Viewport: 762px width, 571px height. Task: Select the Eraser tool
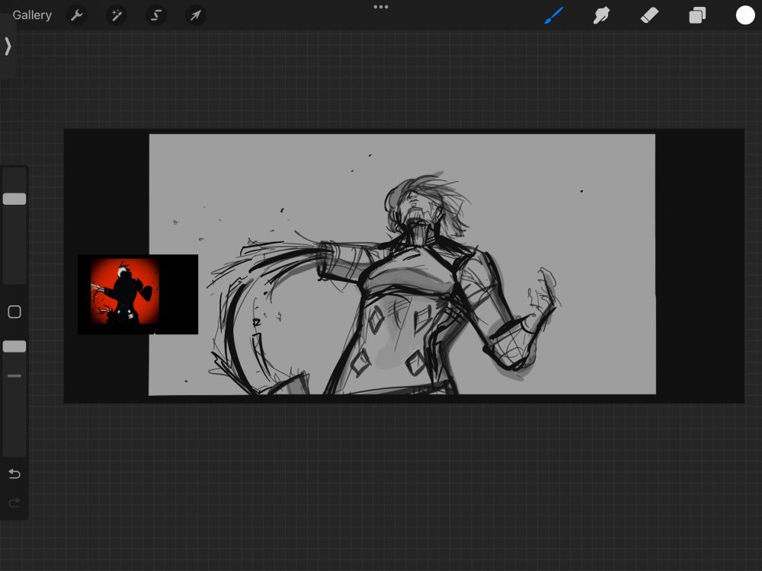[649, 15]
